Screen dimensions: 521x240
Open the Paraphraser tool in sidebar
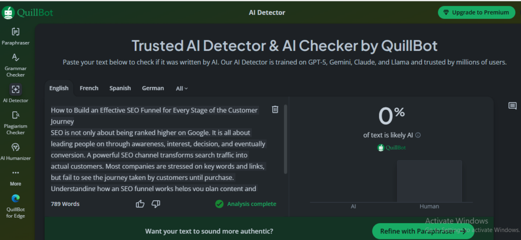click(x=15, y=32)
